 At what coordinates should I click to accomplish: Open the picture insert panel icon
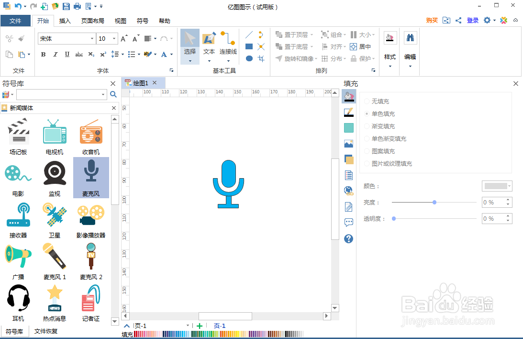click(x=348, y=144)
